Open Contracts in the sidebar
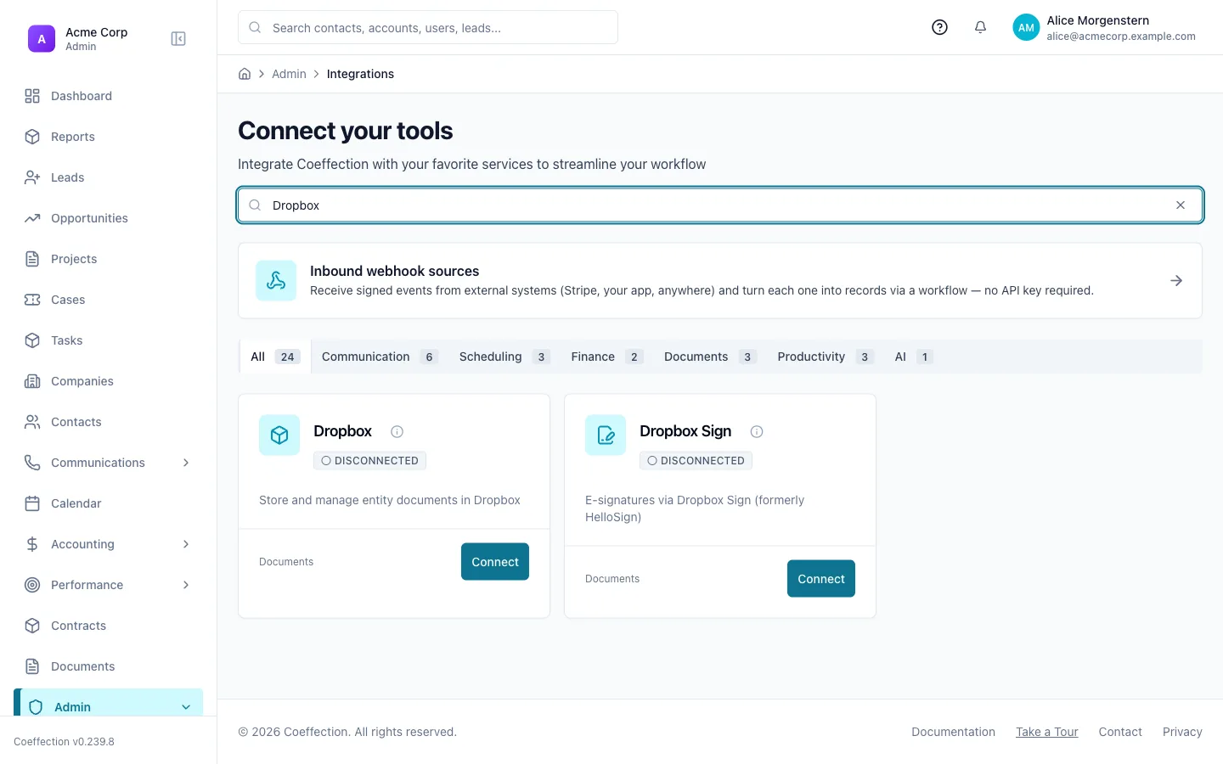Image resolution: width=1223 pixels, height=764 pixels. [109, 626]
